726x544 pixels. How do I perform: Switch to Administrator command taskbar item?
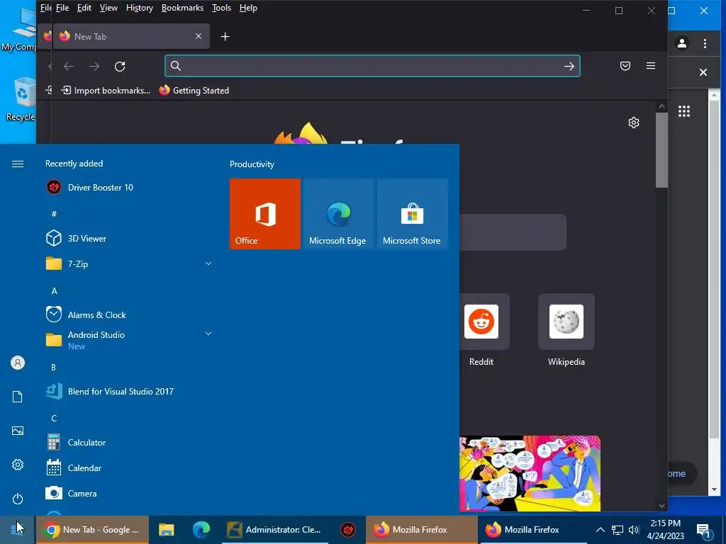[275, 530]
